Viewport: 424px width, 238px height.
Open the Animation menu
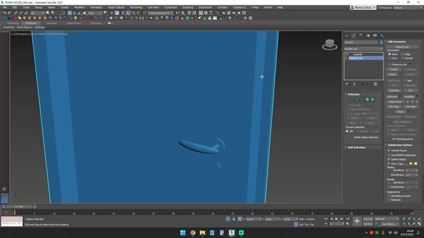point(97,7)
